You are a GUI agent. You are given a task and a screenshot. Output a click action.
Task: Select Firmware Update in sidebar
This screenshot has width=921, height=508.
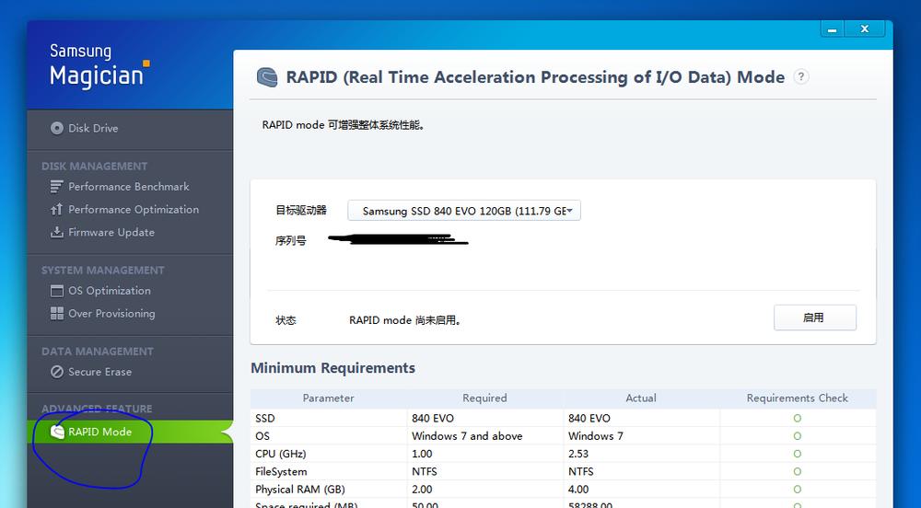pyautogui.click(x=111, y=232)
